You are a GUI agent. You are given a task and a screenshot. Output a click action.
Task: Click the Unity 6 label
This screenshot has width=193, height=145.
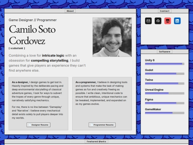coord(150,60)
